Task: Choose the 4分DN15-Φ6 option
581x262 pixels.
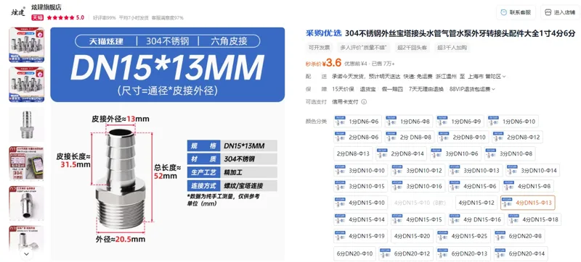Action: point(474,186)
